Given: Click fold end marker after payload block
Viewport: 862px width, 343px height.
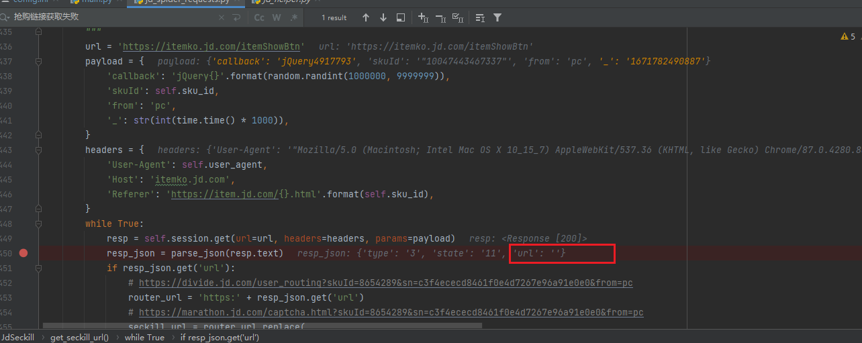Looking at the screenshot, I should (38, 135).
